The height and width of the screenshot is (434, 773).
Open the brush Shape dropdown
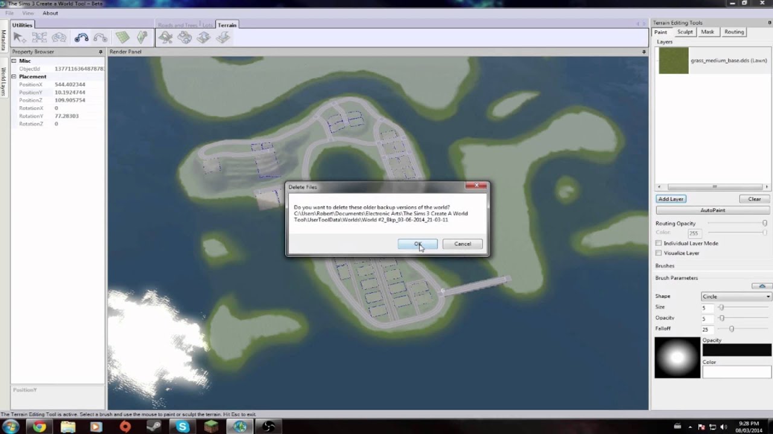(736, 297)
